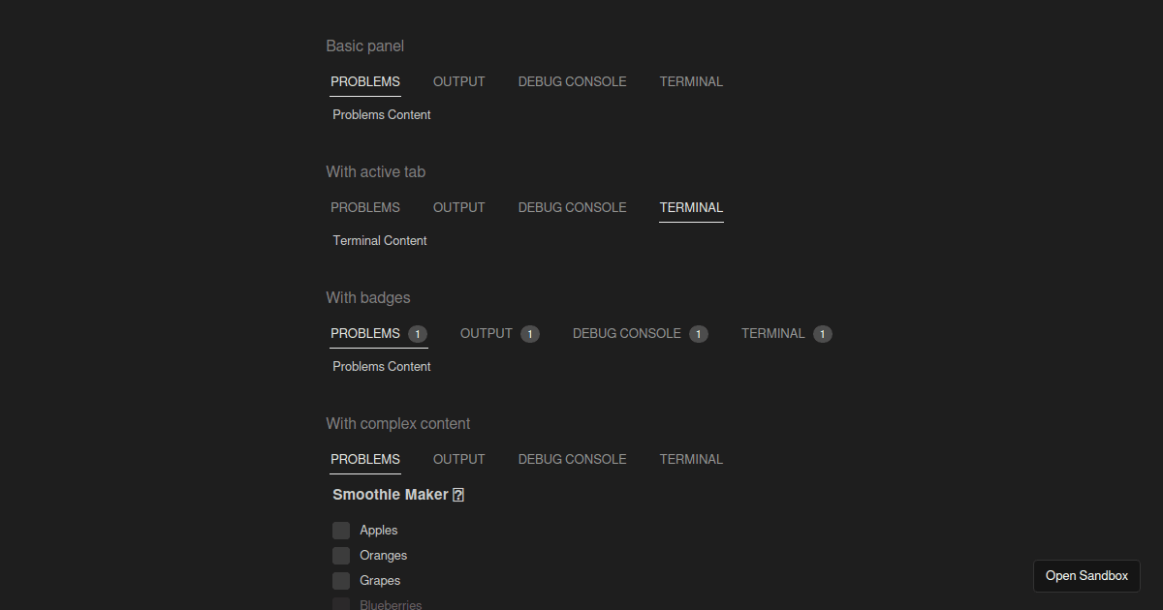The image size is (1163, 610).
Task: Click the Open Sandbox button
Action: [x=1086, y=575]
